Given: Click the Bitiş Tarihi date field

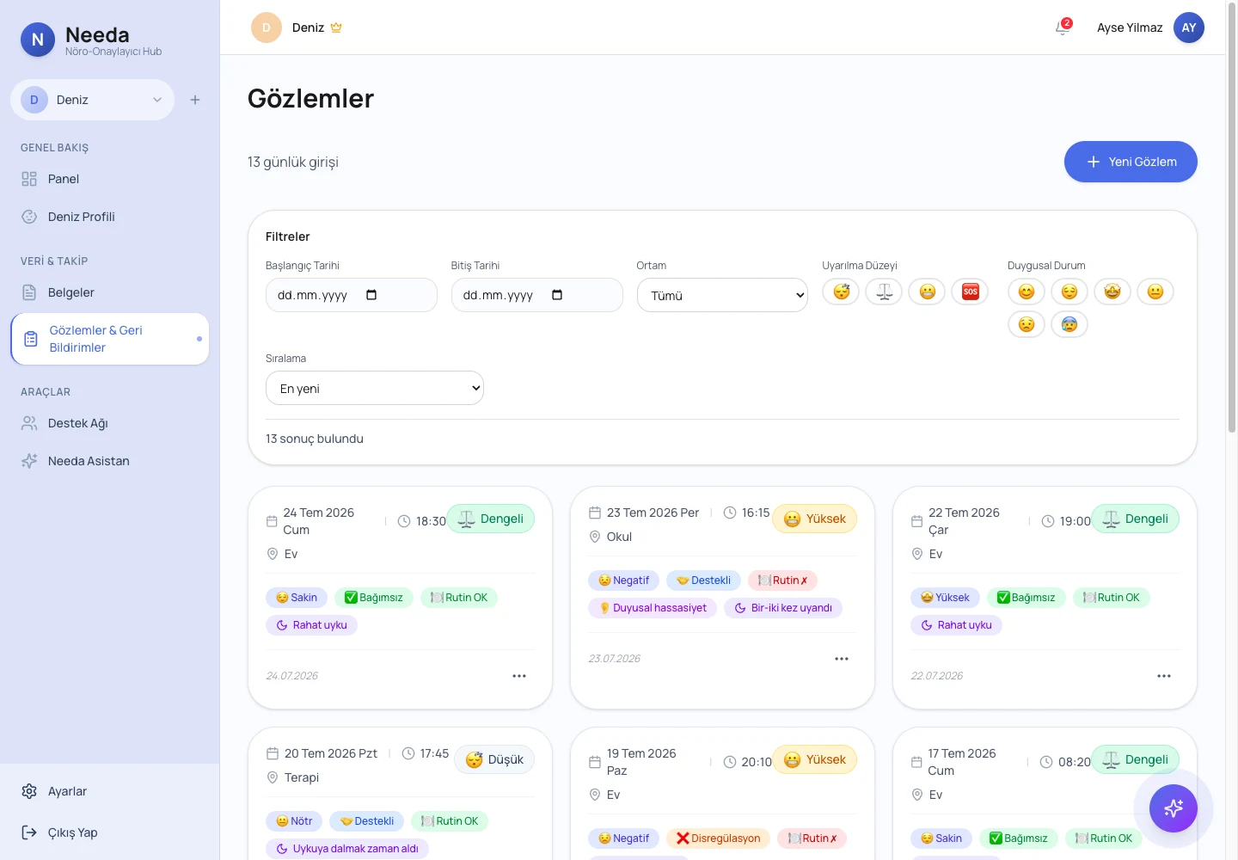Looking at the screenshot, I should pos(537,295).
